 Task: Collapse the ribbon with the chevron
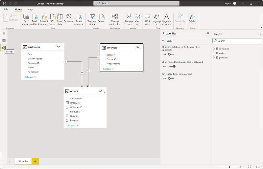(x=261, y=28)
